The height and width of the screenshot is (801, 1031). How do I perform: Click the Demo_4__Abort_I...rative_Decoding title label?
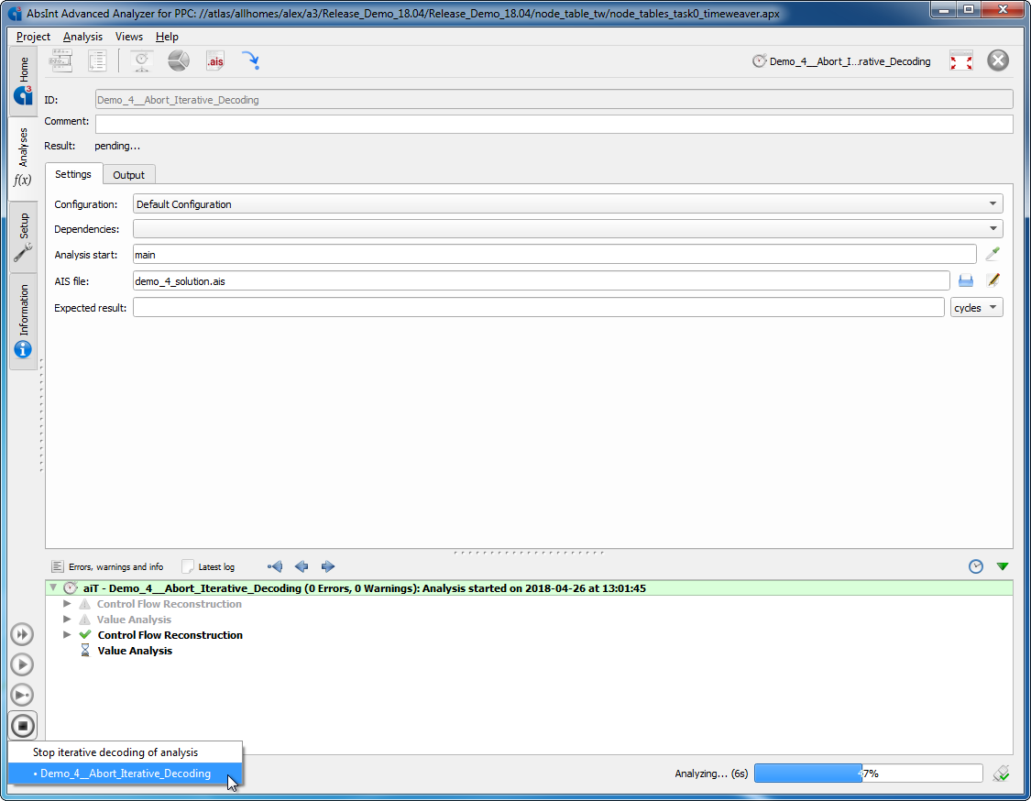(850, 61)
